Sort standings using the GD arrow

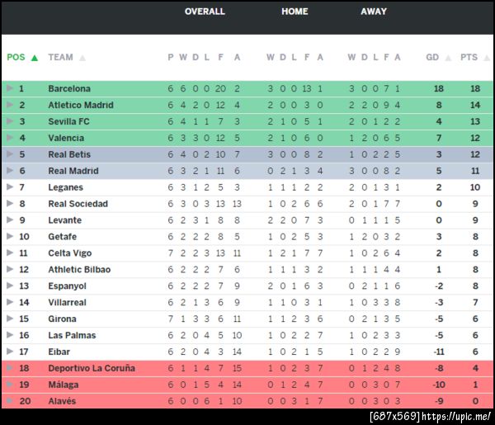pyautogui.click(x=448, y=58)
